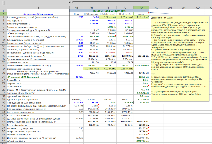Screen dimensions: 212x144
Task: Select column AM header
Action: 170,8
